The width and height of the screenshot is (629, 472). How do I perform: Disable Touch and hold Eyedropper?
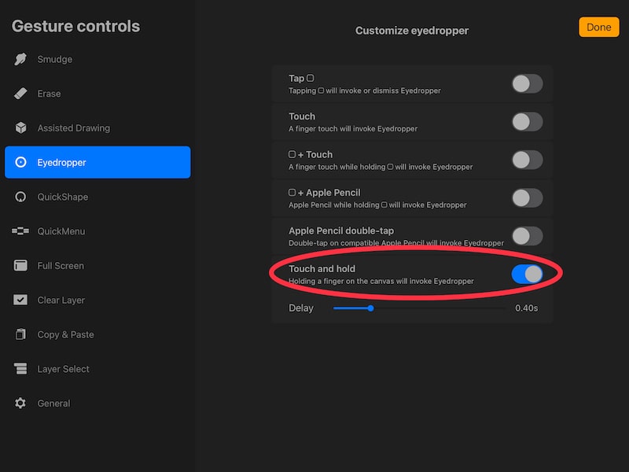tap(527, 275)
